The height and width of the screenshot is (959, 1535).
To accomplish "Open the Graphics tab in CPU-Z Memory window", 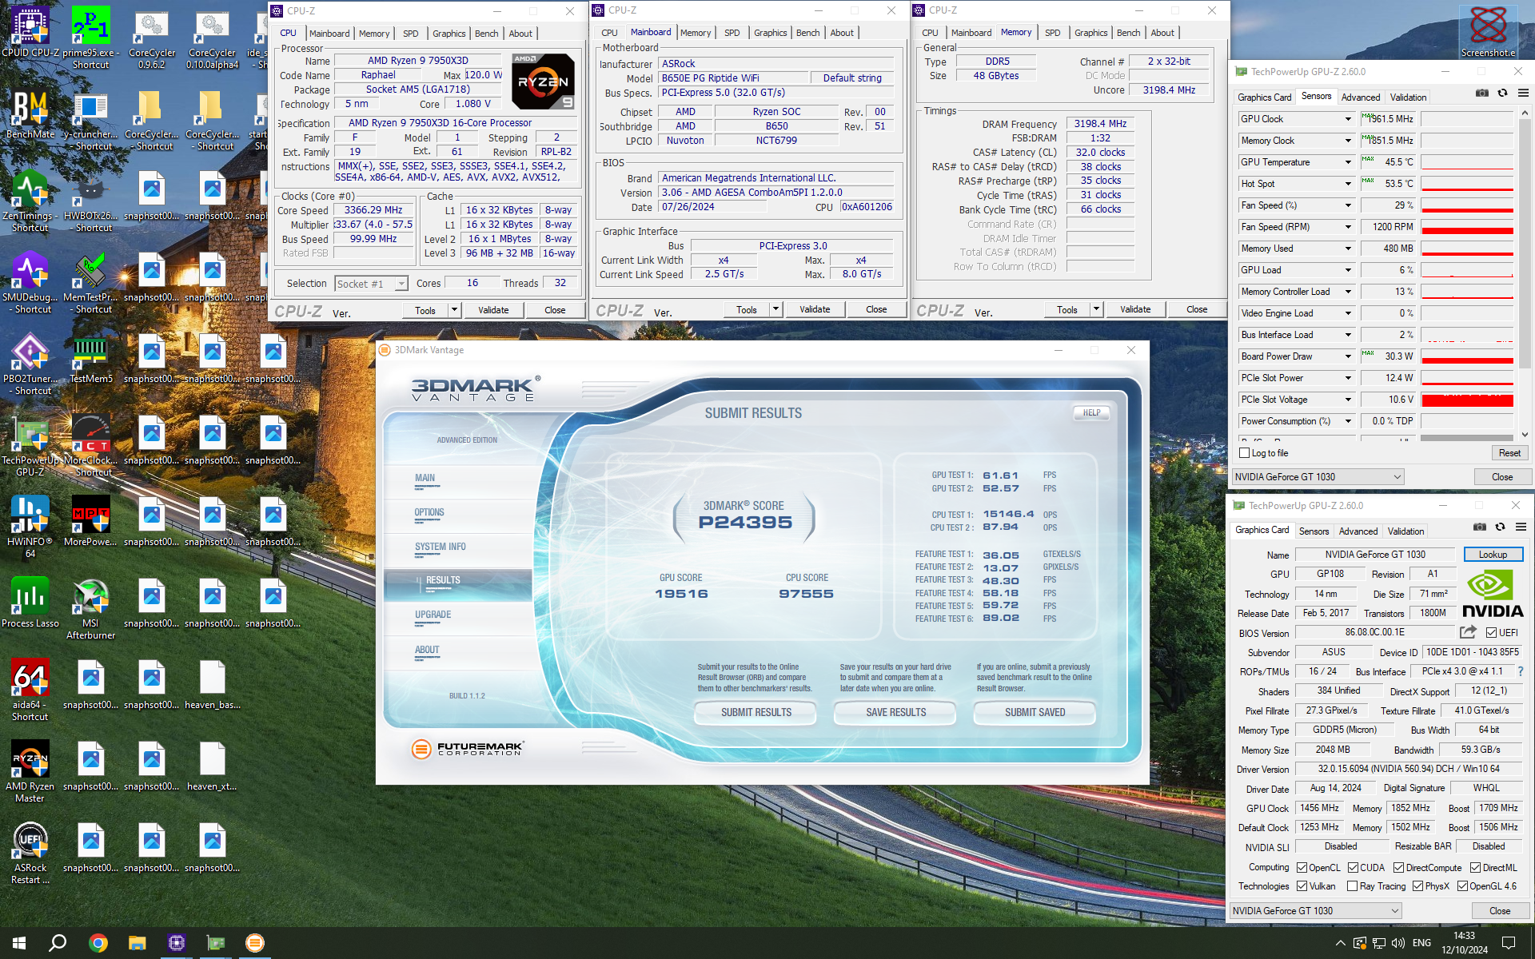I will 1090,33.
